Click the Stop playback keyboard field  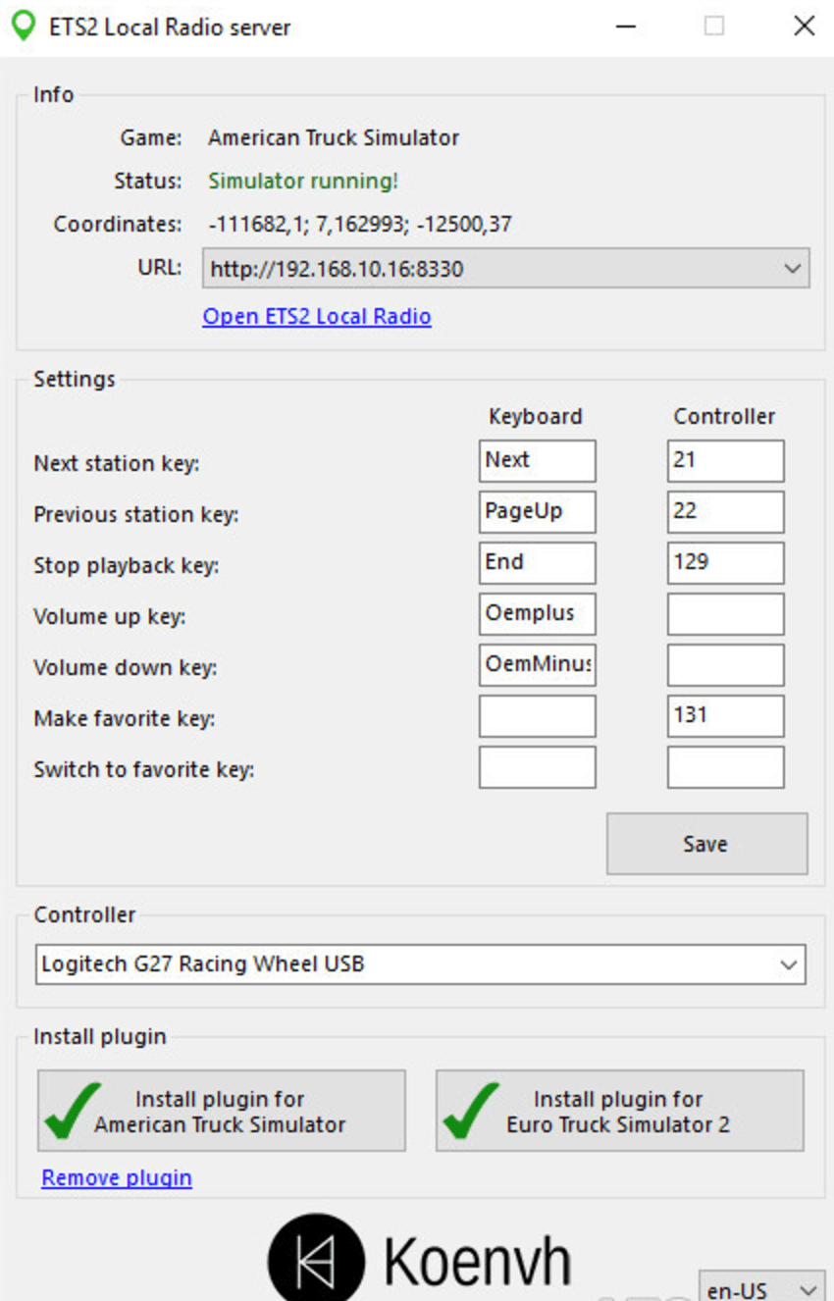click(537, 562)
